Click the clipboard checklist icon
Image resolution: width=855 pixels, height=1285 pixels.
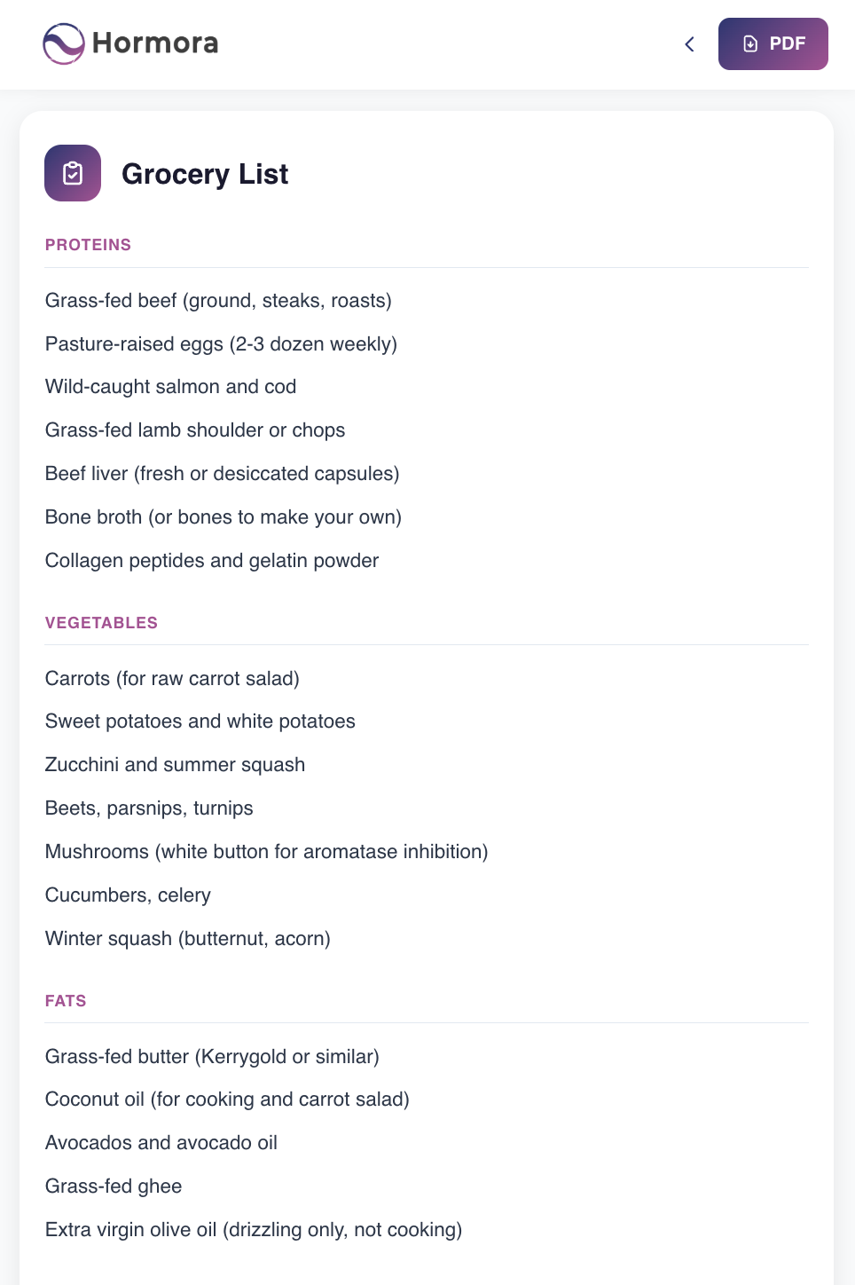[x=73, y=173]
